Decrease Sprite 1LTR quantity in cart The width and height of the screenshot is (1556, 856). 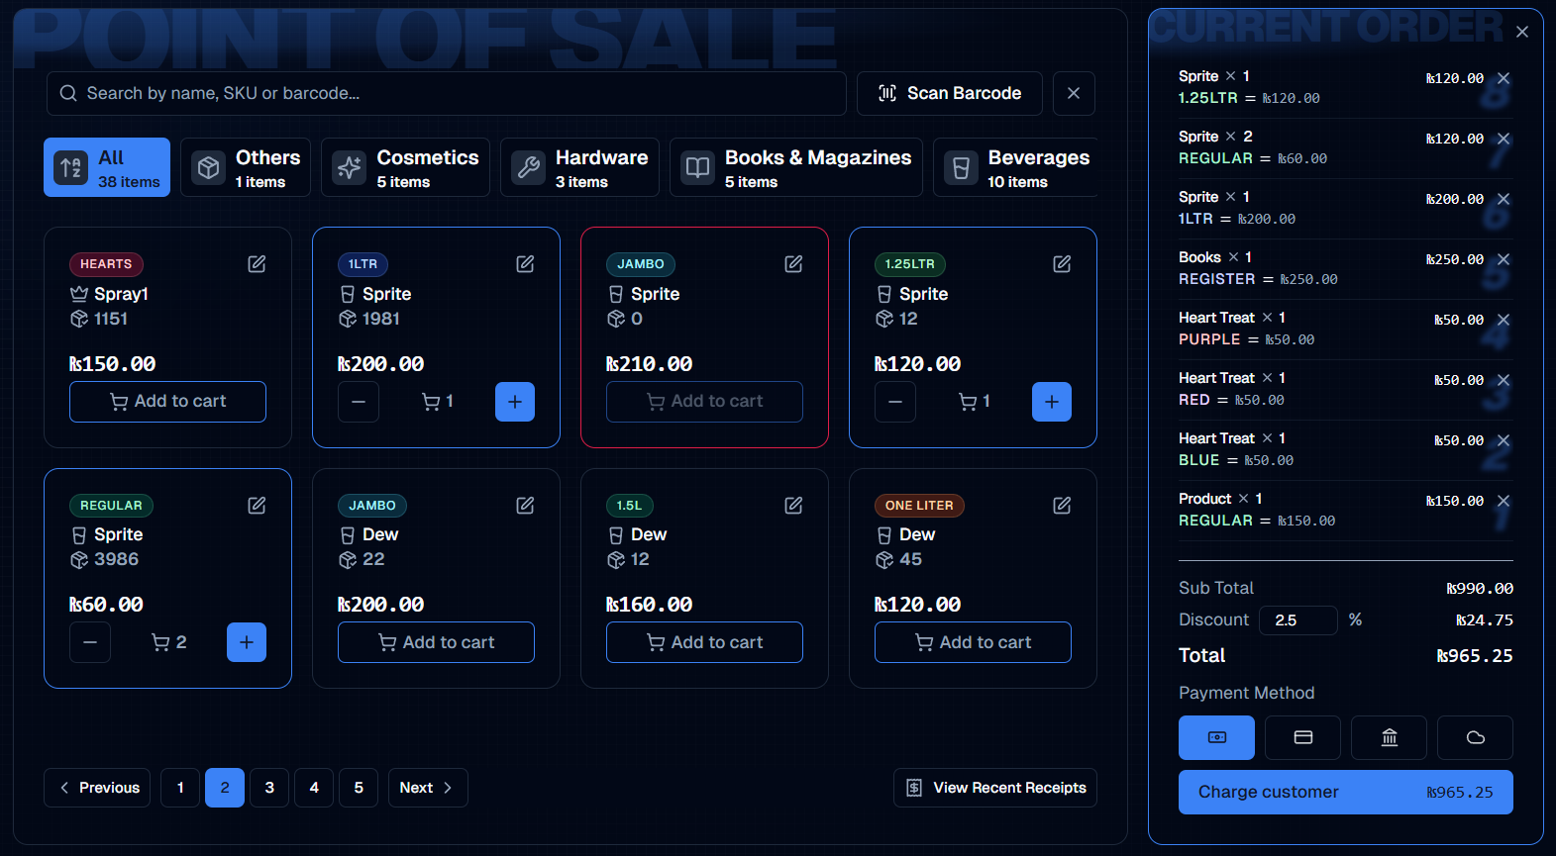click(x=359, y=402)
